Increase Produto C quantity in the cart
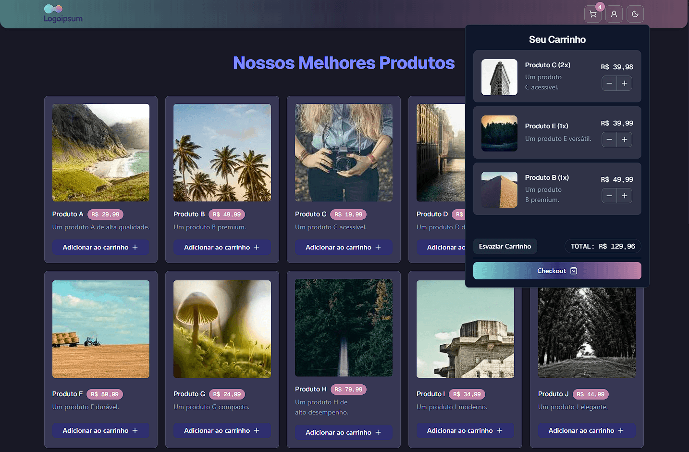This screenshot has height=452, width=689. [624, 83]
